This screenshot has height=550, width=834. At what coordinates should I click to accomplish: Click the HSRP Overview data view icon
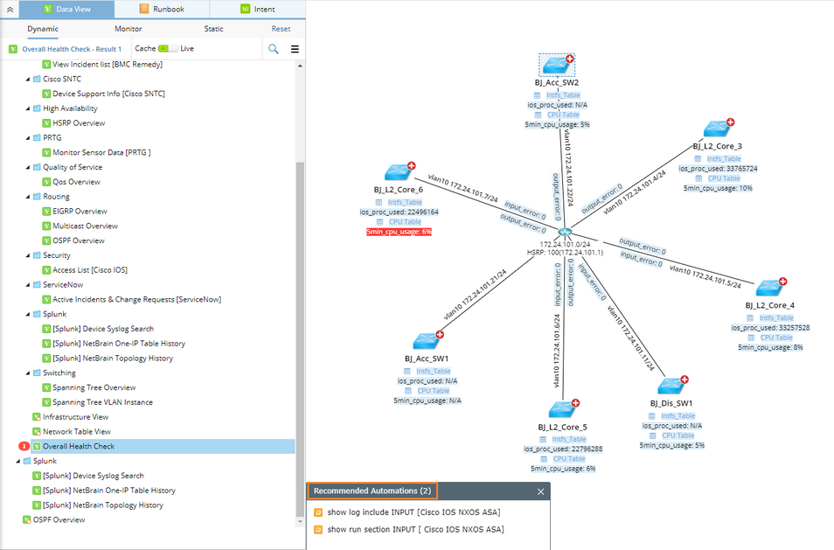(x=46, y=123)
